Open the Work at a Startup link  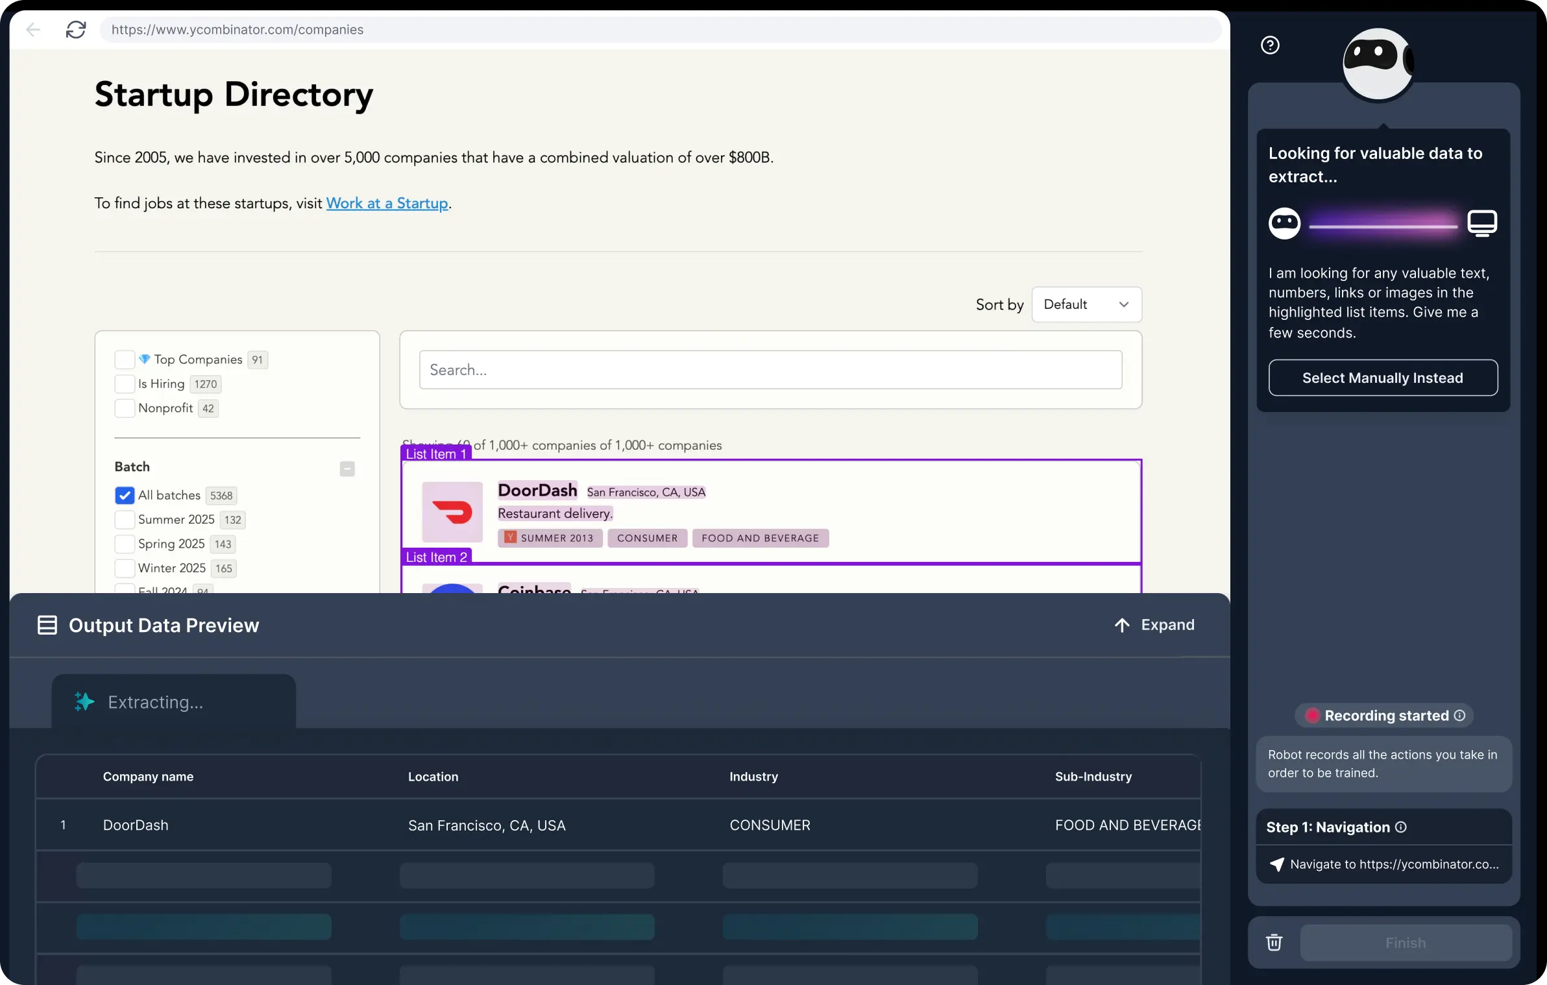(387, 203)
